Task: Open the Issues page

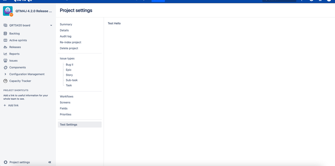Action: (13, 61)
